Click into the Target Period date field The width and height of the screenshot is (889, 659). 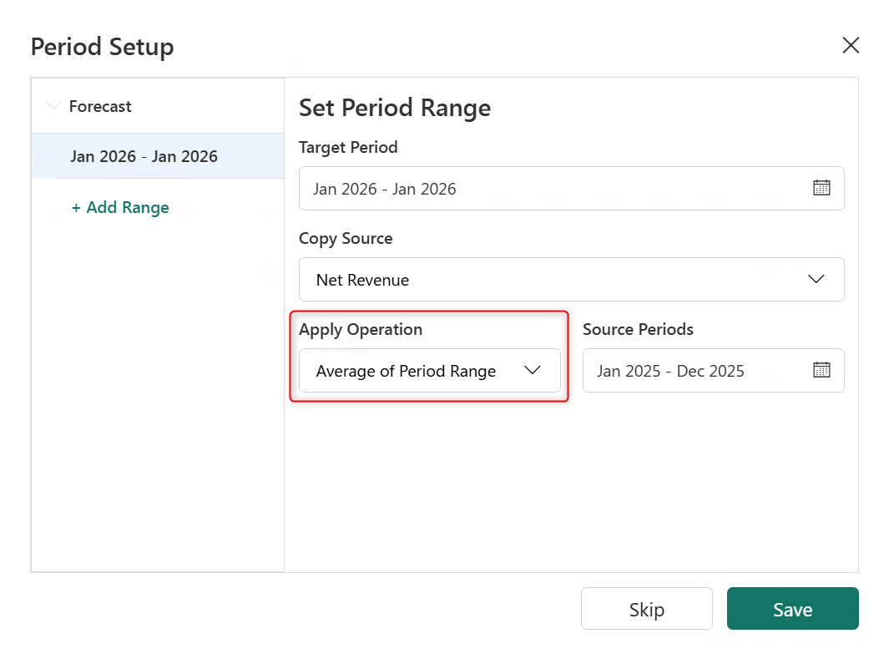(551, 188)
